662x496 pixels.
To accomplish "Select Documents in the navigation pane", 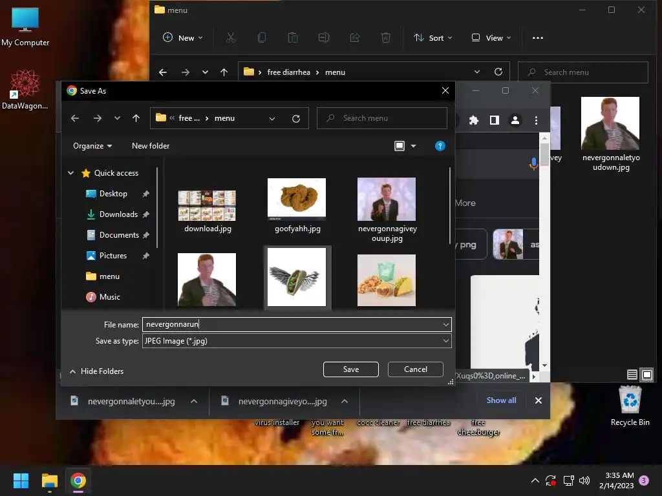I will coord(119,235).
